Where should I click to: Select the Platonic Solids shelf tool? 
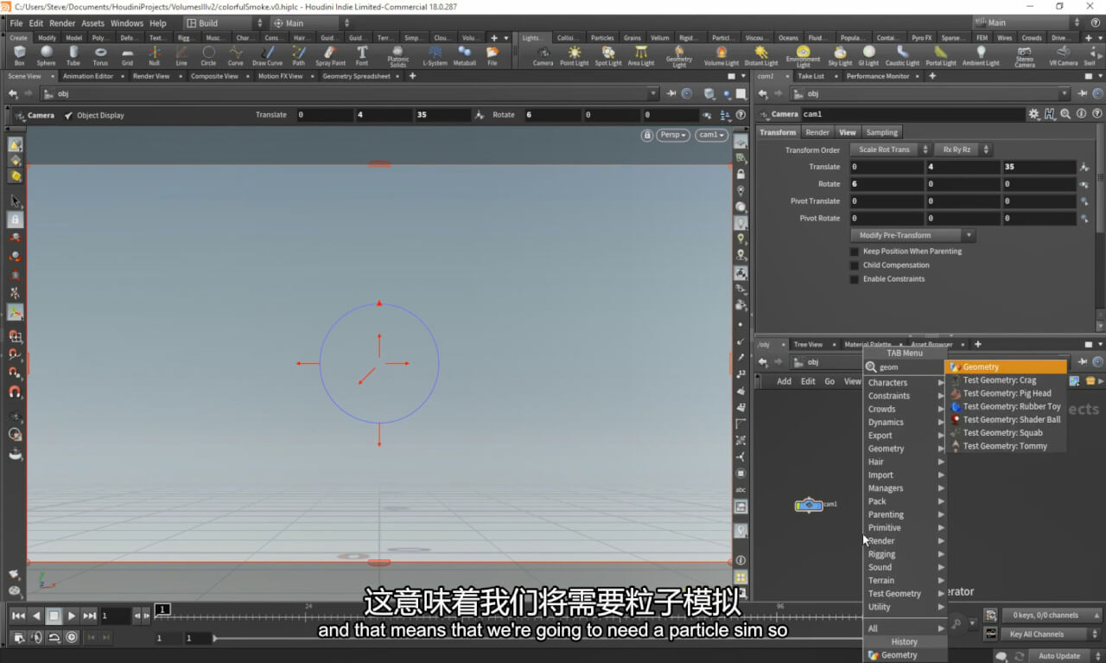pyautogui.click(x=397, y=57)
